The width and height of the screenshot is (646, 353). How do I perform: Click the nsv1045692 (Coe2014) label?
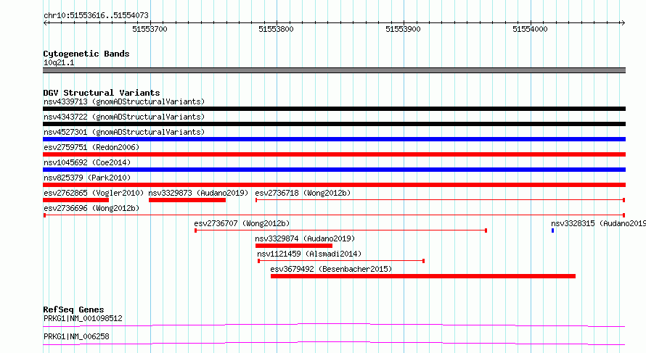87,162
